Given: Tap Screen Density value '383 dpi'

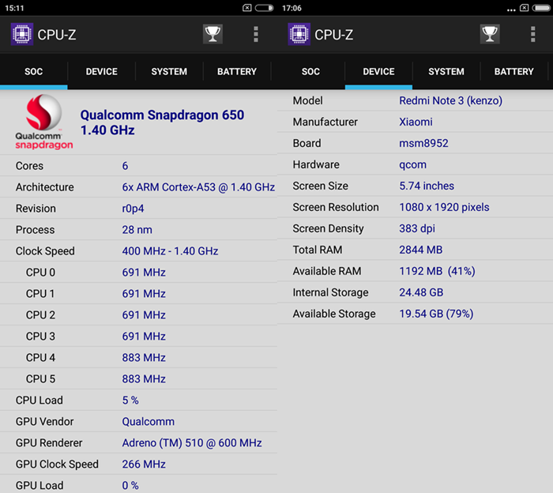Looking at the screenshot, I should (417, 228).
